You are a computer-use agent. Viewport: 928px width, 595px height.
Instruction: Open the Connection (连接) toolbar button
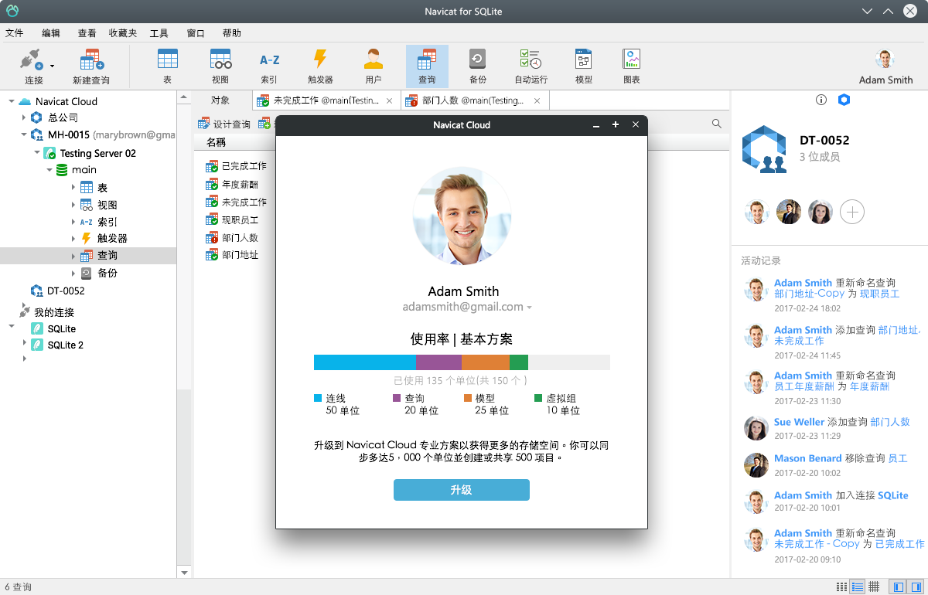point(34,66)
